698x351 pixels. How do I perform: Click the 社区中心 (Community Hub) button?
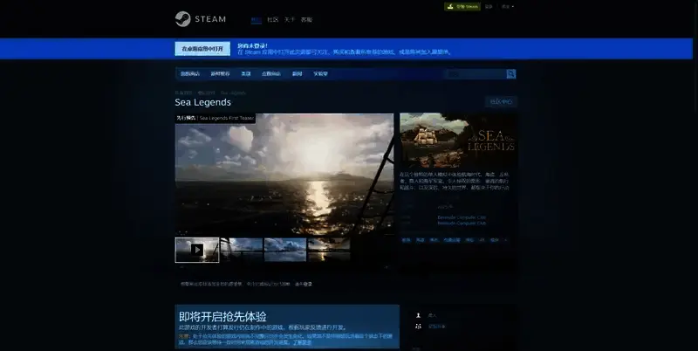tap(501, 102)
